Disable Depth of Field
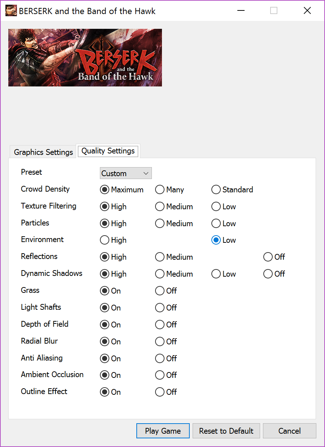Image resolution: width=325 pixels, height=447 pixels. pos(160,325)
